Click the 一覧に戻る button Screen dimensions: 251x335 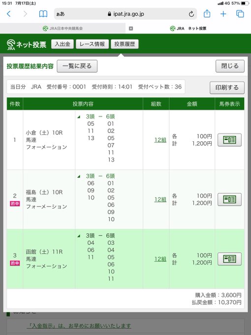(77, 66)
